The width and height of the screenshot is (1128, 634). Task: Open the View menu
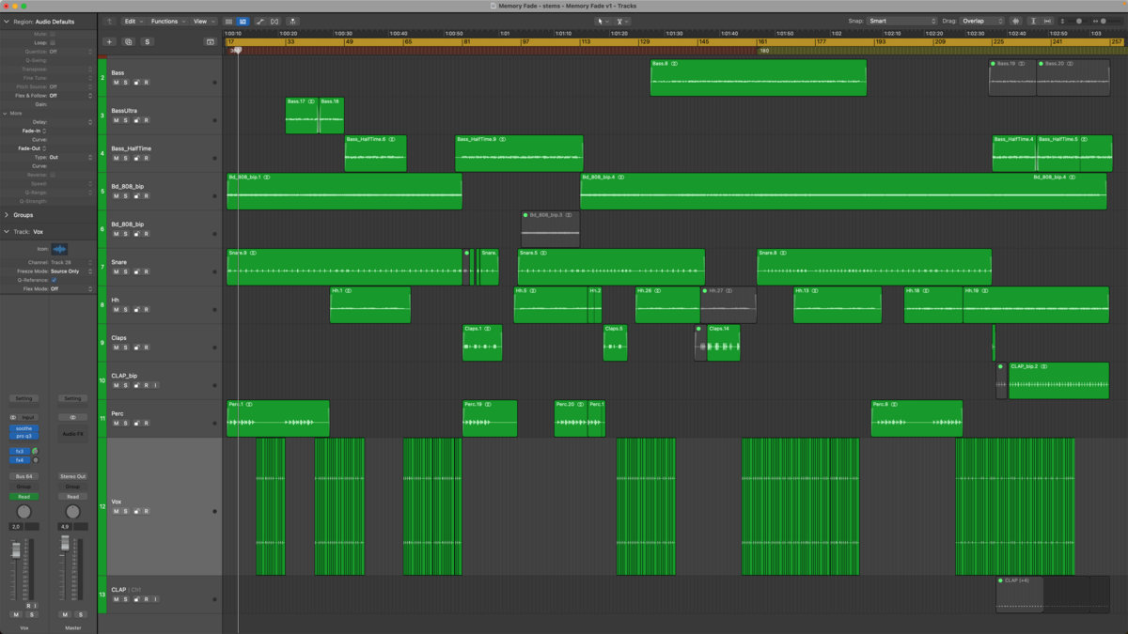pyautogui.click(x=202, y=21)
